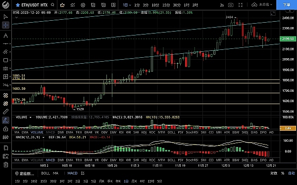Click the 定位到 locate button

pyautogui.click(x=25, y=173)
